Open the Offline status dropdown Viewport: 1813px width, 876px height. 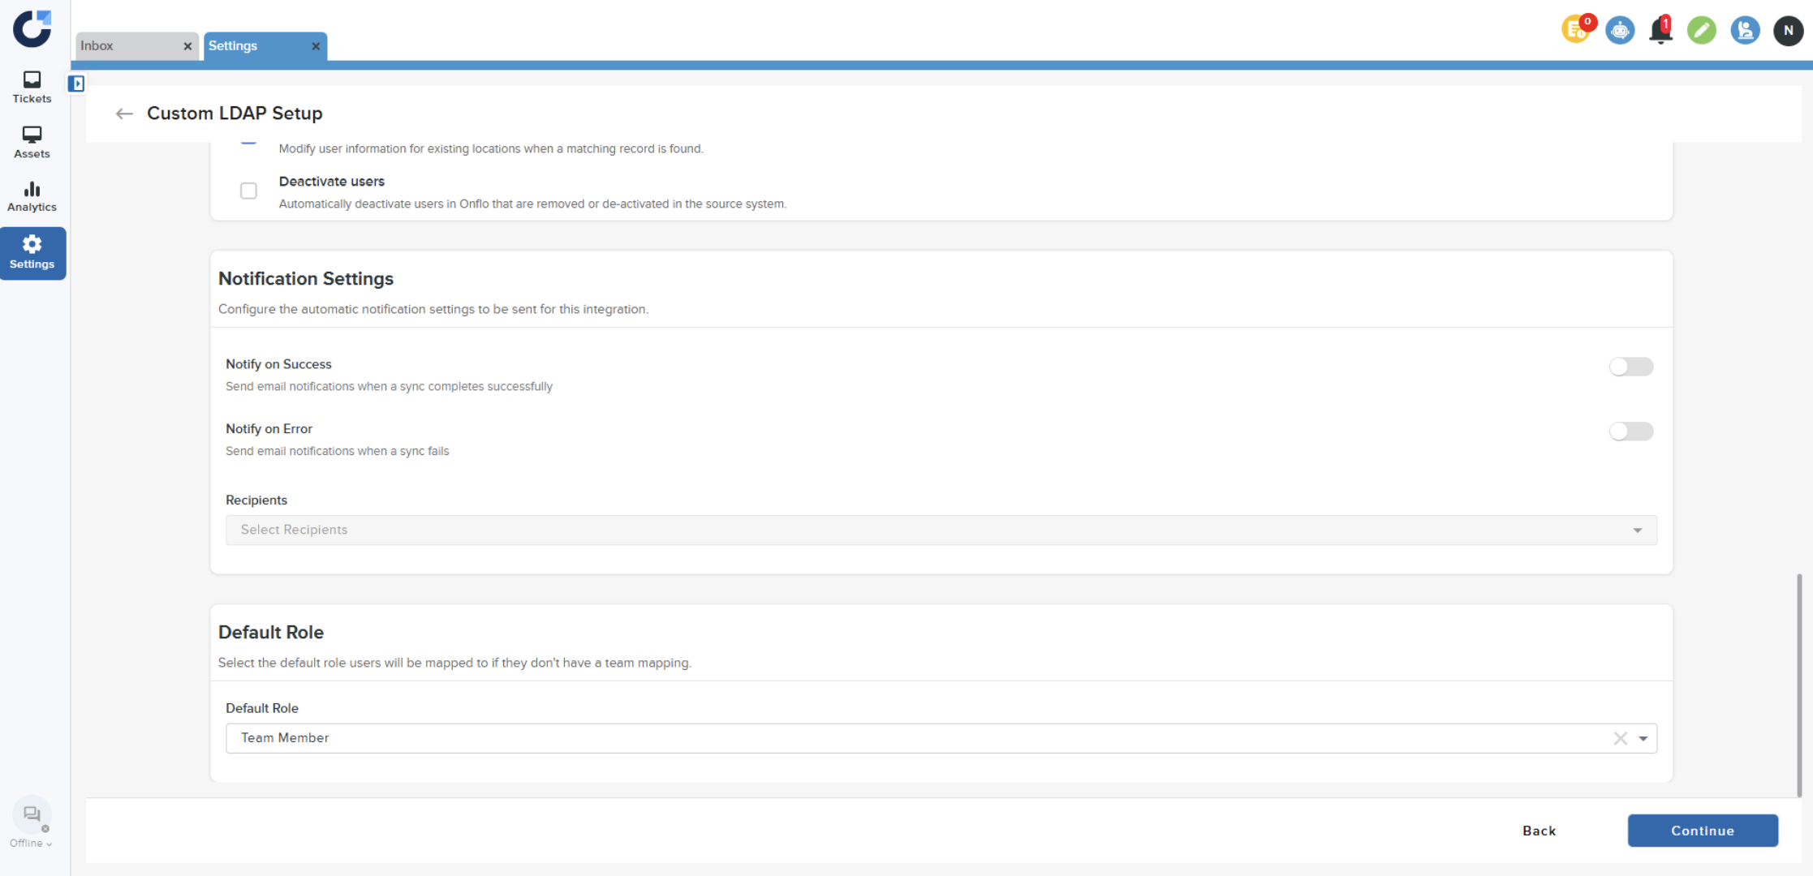click(x=31, y=843)
